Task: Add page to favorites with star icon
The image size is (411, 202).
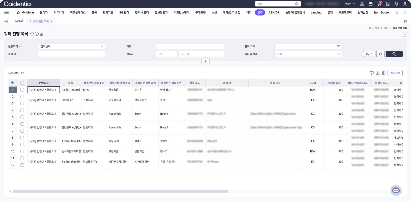Action: pyautogui.click(x=32, y=34)
